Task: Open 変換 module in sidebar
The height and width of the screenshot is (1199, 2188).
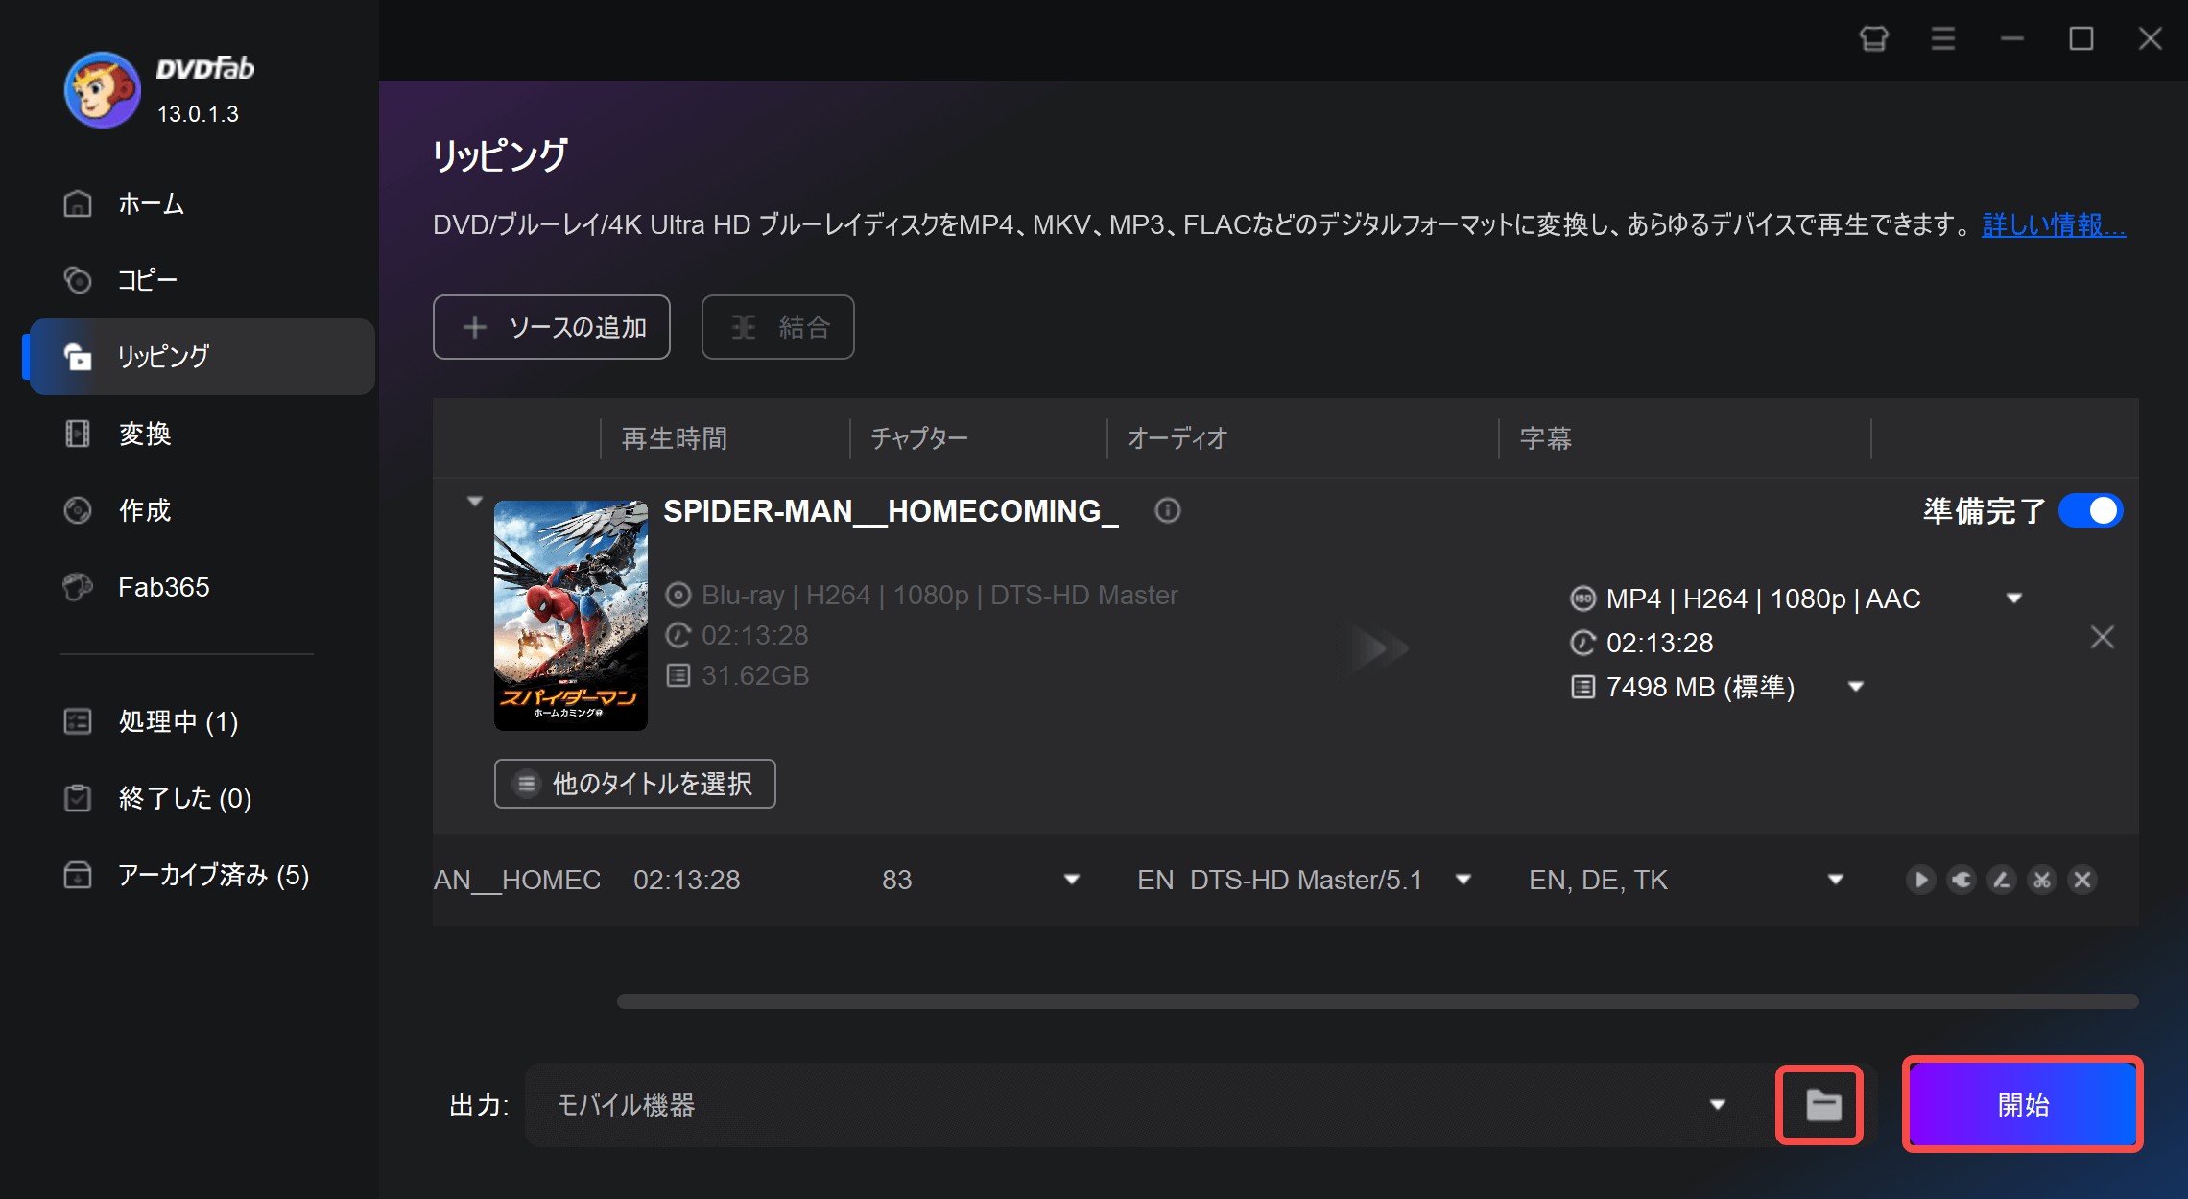Action: click(202, 434)
